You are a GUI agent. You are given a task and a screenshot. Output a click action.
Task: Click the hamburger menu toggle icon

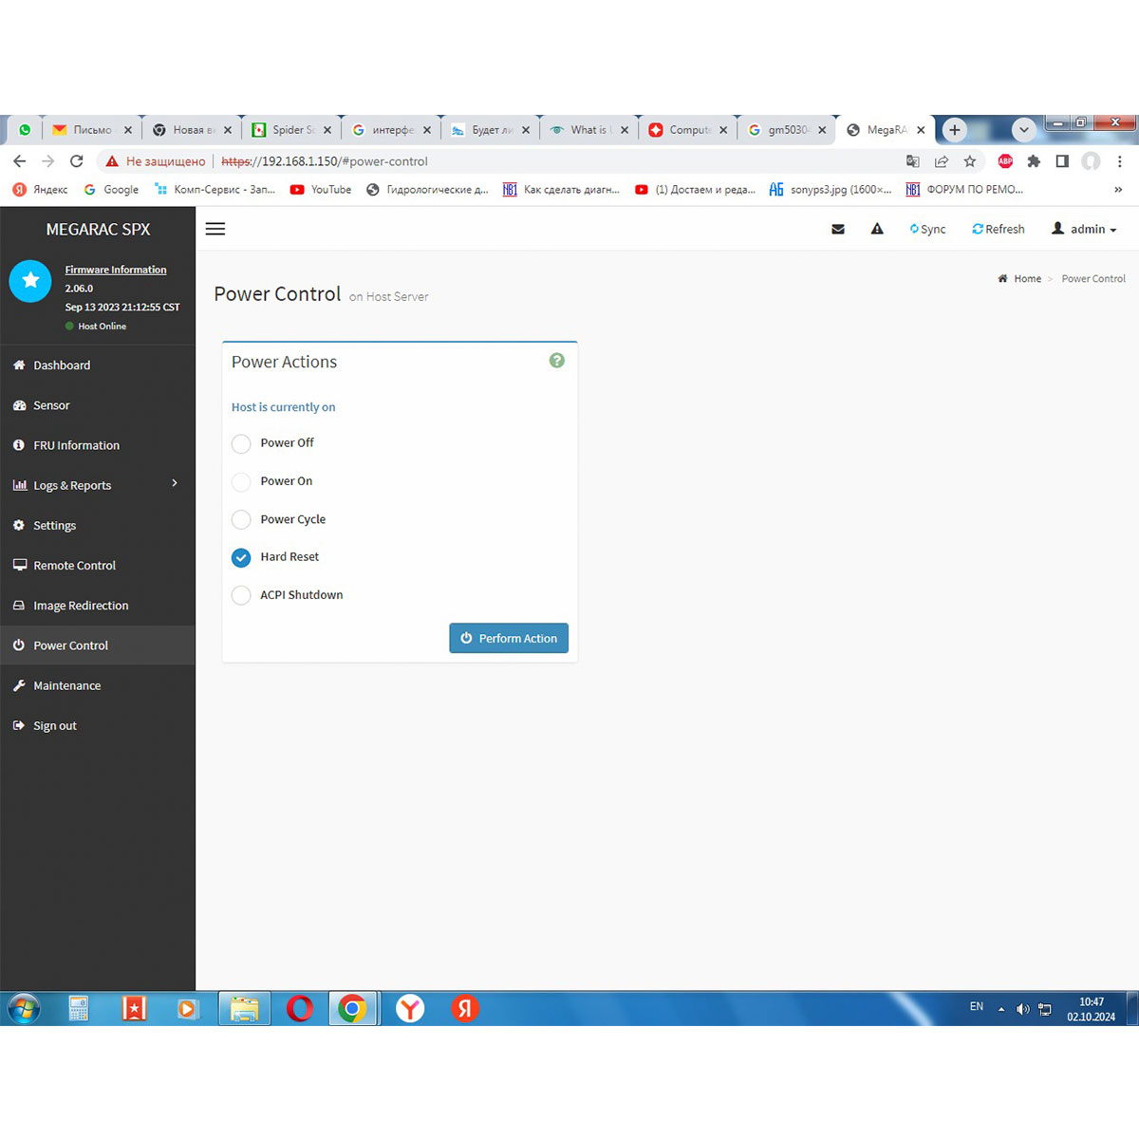click(x=215, y=229)
